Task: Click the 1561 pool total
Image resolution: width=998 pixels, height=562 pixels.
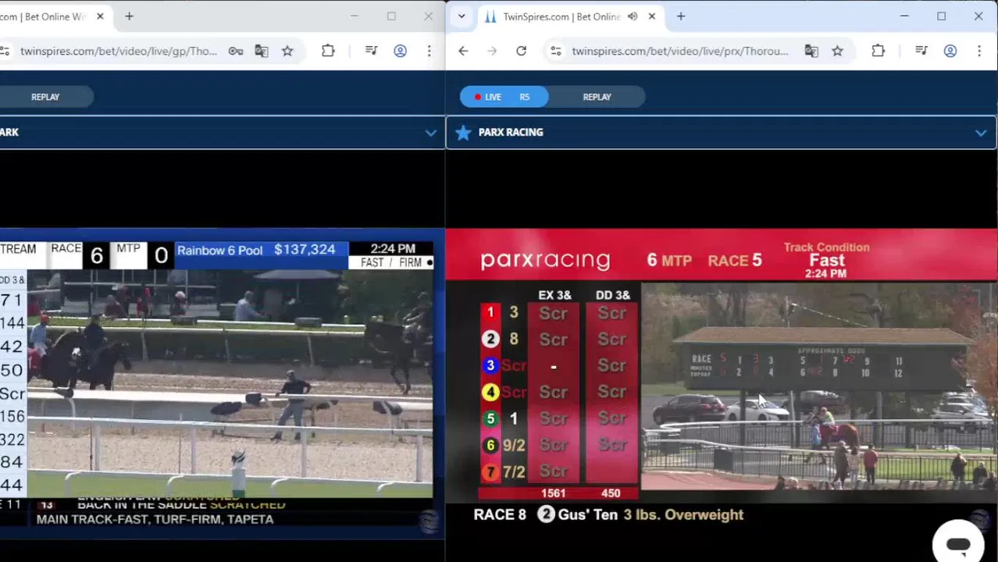Action: 553,493
